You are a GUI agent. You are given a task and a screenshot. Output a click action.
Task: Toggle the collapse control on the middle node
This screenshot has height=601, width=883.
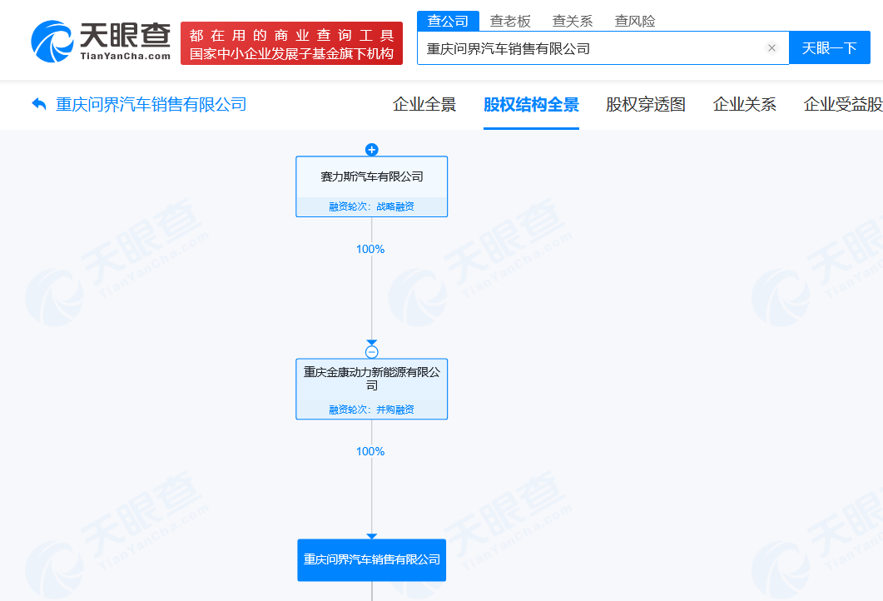(x=371, y=350)
